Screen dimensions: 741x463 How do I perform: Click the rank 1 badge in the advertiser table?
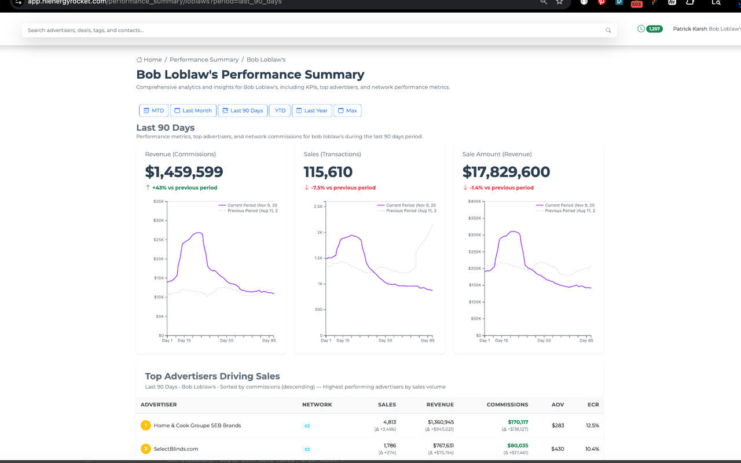click(x=146, y=425)
